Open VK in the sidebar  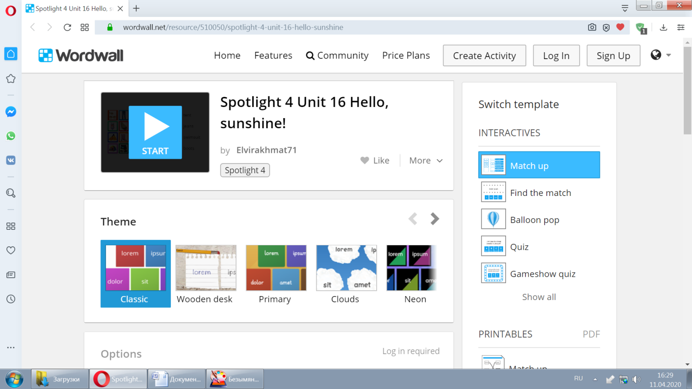tap(11, 160)
